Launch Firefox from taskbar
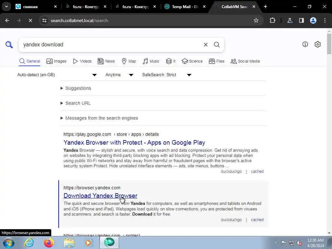The height and width of the screenshot is (249, 332). 49,243
